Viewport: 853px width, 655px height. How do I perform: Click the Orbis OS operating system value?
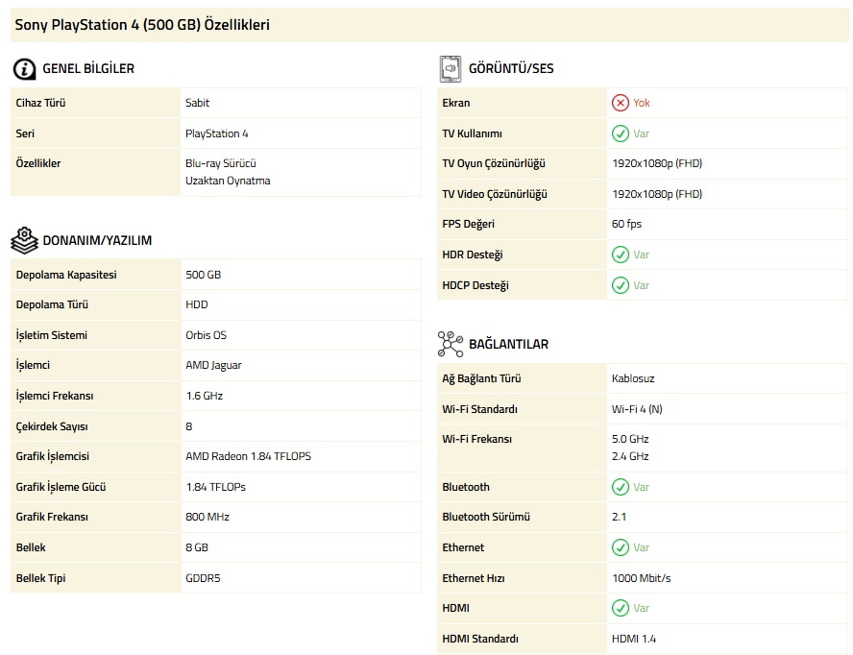pos(206,335)
